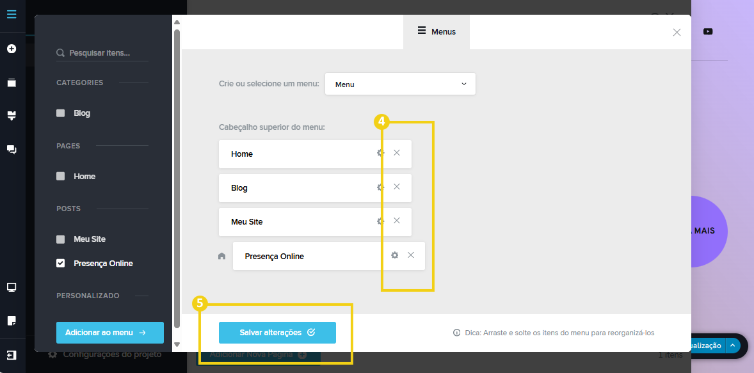The width and height of the screenshot is (754, 373).
Task: Click the YouTube icon at top right
Action: (708, 31)
